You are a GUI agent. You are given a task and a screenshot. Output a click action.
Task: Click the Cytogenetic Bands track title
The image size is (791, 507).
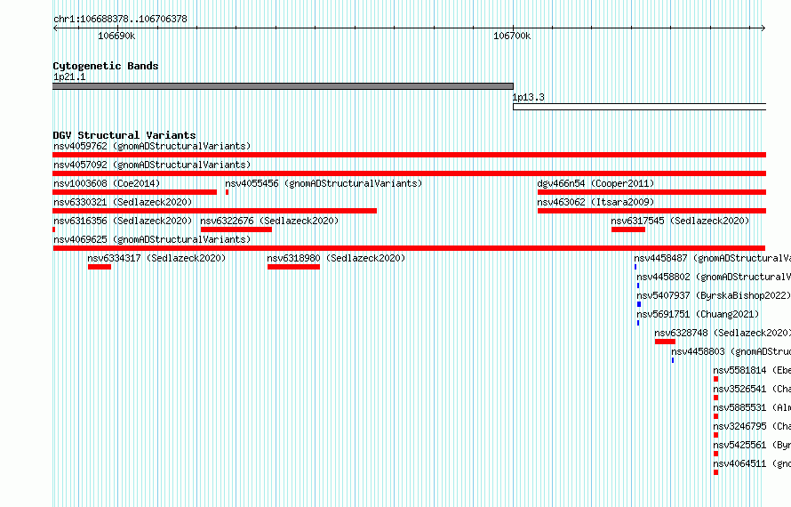(106, 66)
